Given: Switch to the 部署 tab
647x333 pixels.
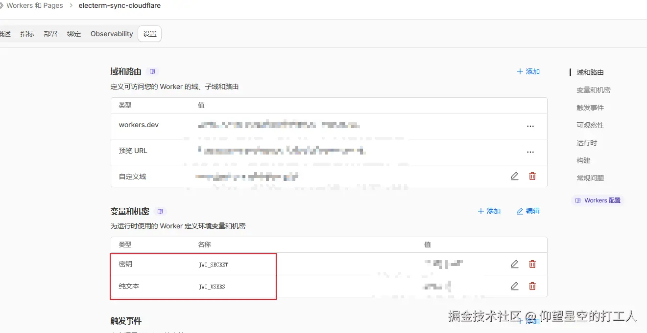Looking at the screenshot, I should (x=50, y=34).
